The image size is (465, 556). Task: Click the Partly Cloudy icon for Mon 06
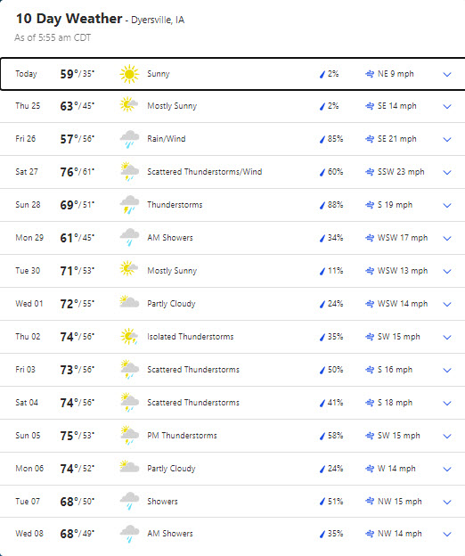[129, 466]
